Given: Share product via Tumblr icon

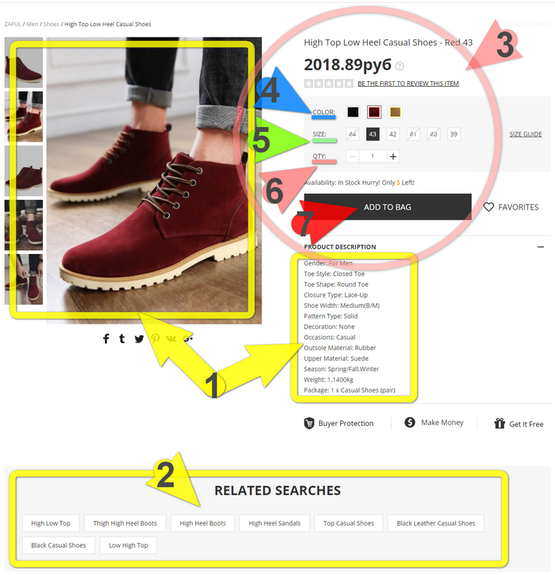Looking at the screenshot, I should pyautogui.click(x=122, y=338).
